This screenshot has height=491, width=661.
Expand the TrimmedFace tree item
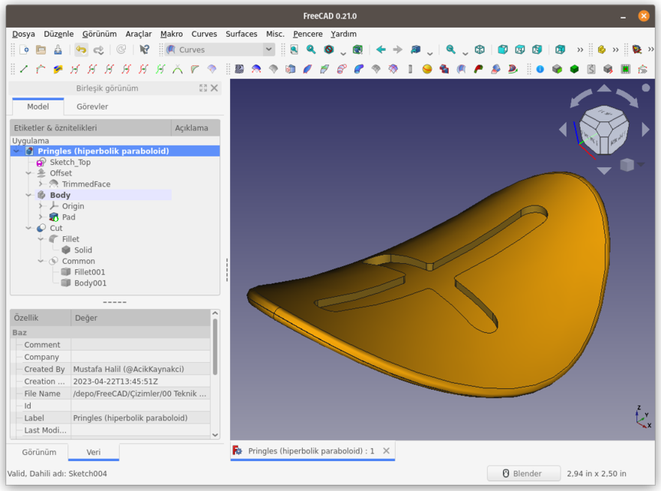click(41, 184)
